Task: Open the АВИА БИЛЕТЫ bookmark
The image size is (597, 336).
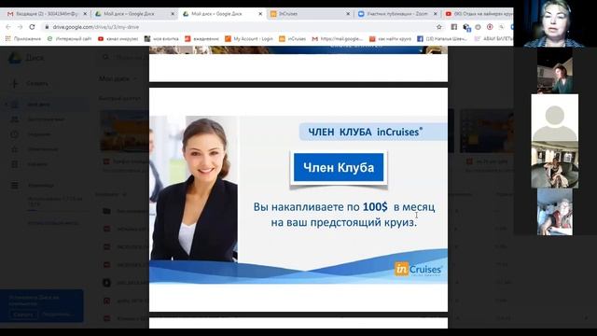Action: coord(493,39)
